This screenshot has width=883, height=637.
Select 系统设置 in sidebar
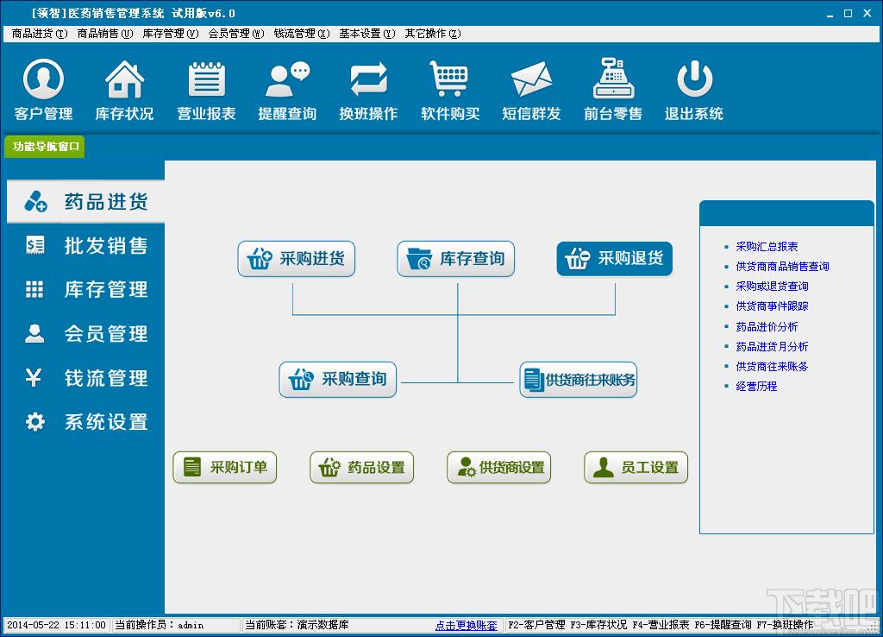[85, 422]
